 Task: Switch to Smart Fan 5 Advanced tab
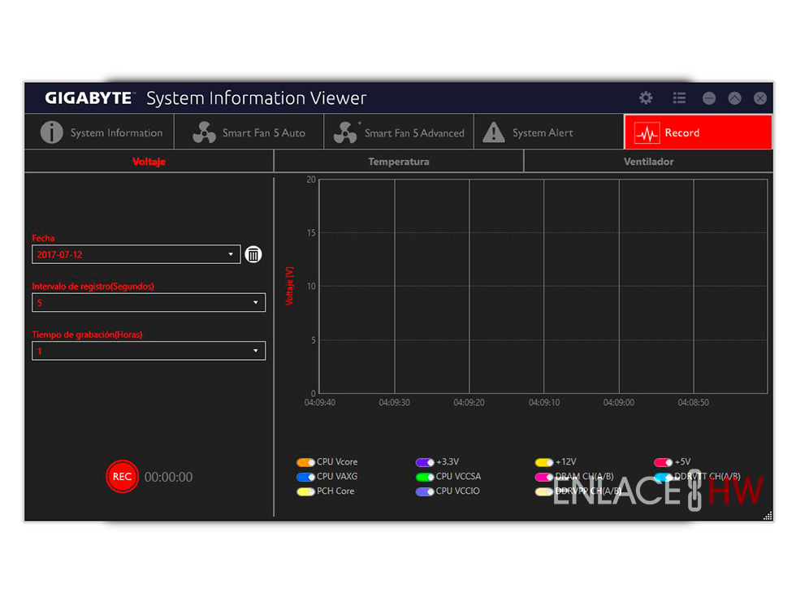(x=399, y=132)
